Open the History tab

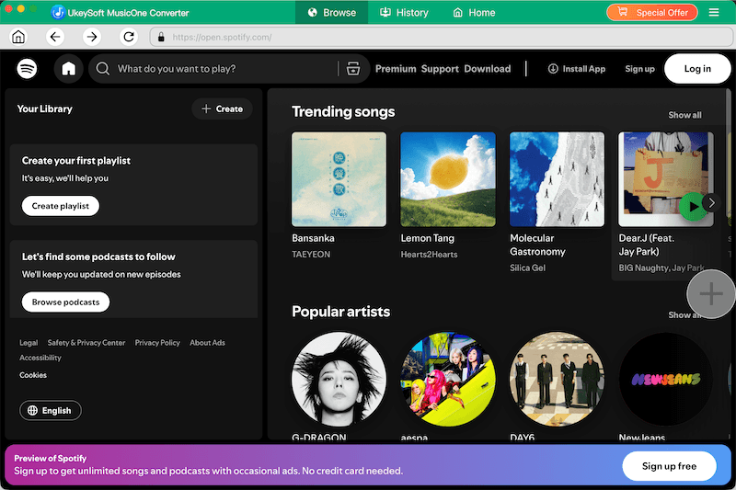404,12
